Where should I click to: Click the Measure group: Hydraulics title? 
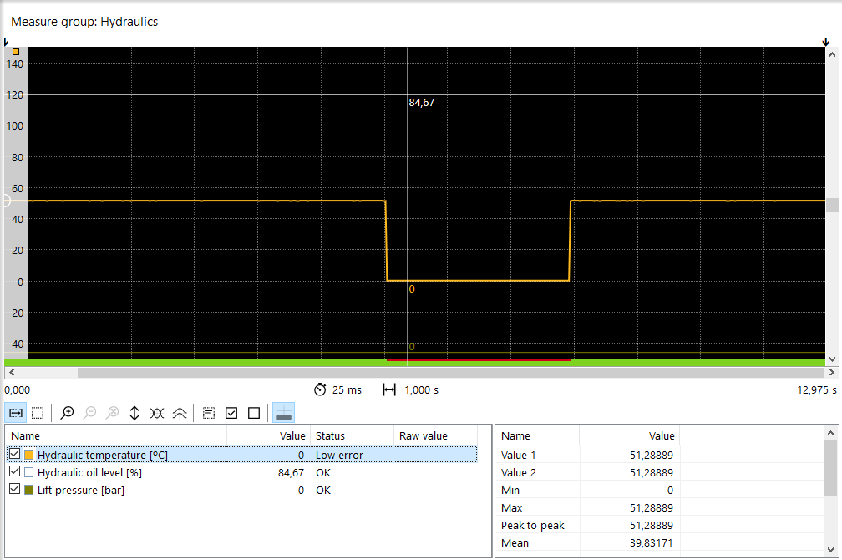84,22
